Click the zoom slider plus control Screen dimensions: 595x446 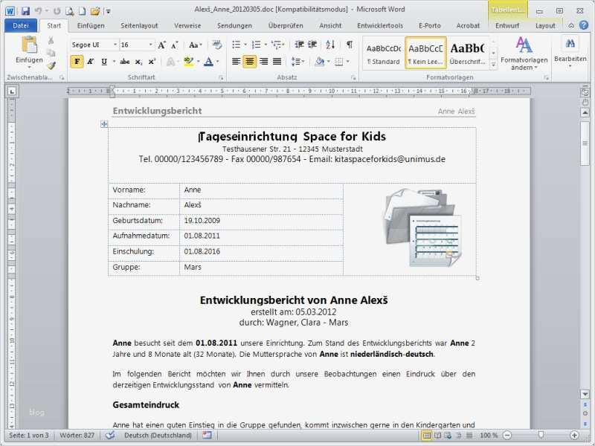click(x=575, y=435)
